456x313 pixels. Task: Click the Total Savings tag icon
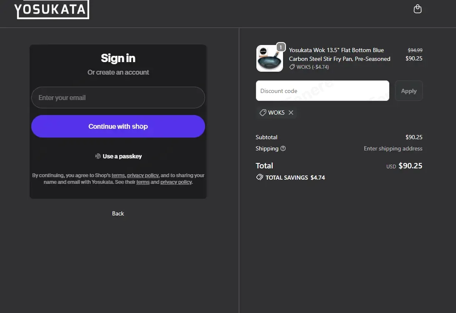259,177
